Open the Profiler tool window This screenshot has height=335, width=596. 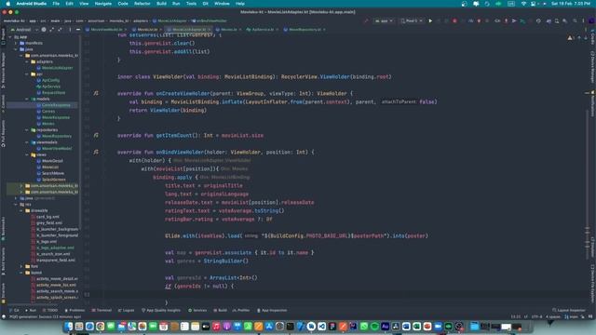click(241, 310)
